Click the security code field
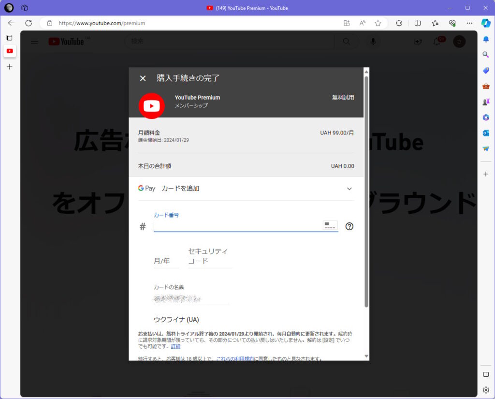 210,256
